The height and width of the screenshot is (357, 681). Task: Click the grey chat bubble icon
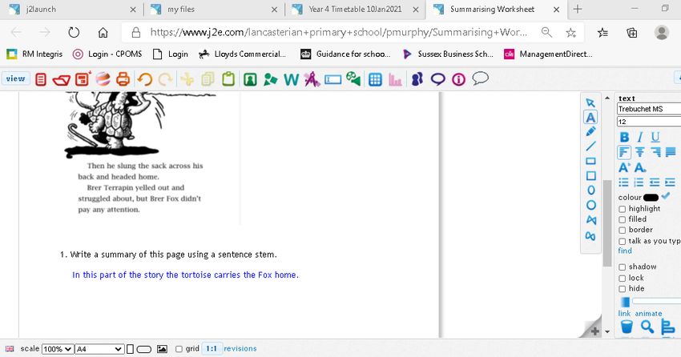tap(480, 78)
